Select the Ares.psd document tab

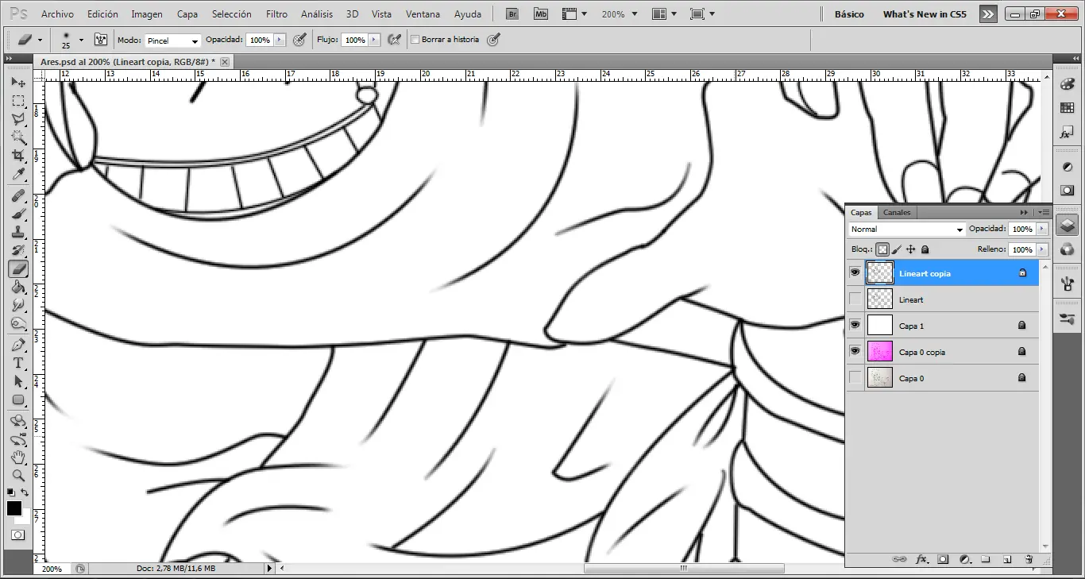coord(128,61)
